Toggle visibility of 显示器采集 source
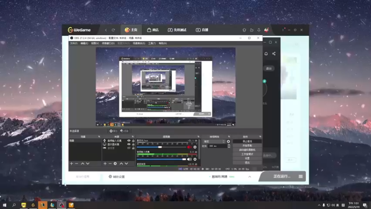This screenshot has height=209, width=371. tap(129, 144)
